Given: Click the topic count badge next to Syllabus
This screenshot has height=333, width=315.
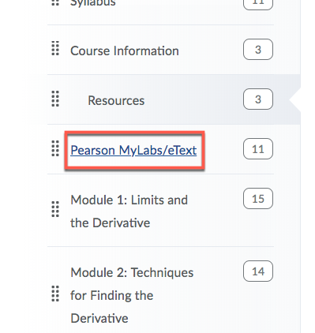Looking at the screenshot, I should tap(258, 4).
